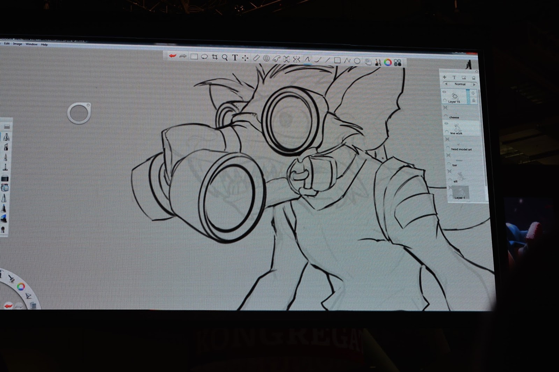Image resolution: width=559 pixels, height=372 pixels.
Task: Open the Image menu
Action: coord(17,44)
